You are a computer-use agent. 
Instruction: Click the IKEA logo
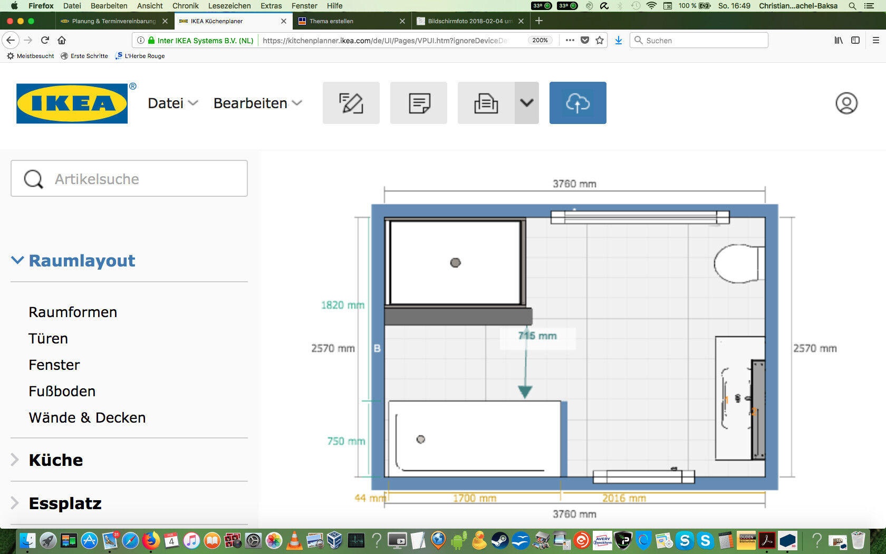point(72,103)
